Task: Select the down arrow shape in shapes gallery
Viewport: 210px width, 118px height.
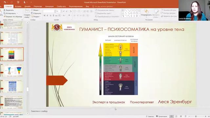Action: click(134, 13)
